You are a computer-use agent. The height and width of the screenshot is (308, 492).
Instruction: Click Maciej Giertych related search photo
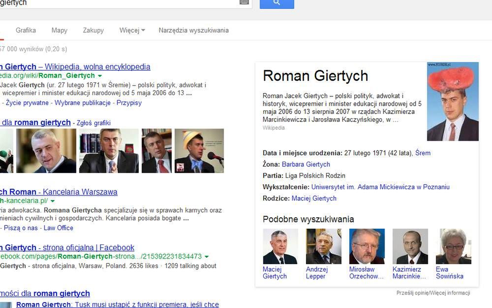[x=280, y=246]
